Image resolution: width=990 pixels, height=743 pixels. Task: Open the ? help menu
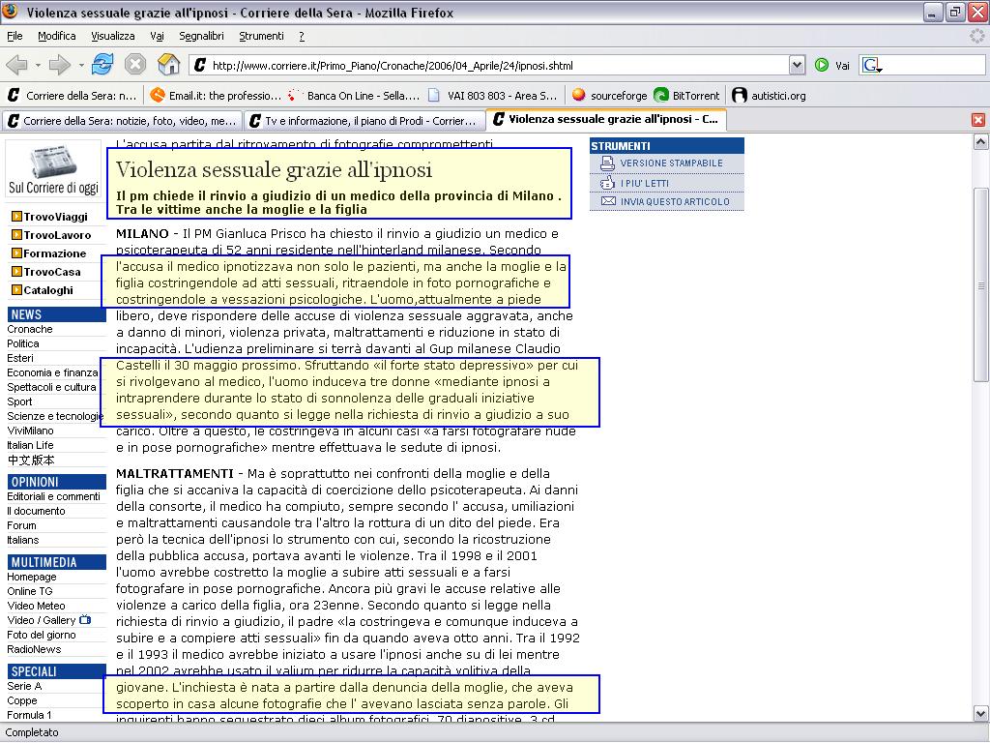[302, 36]
